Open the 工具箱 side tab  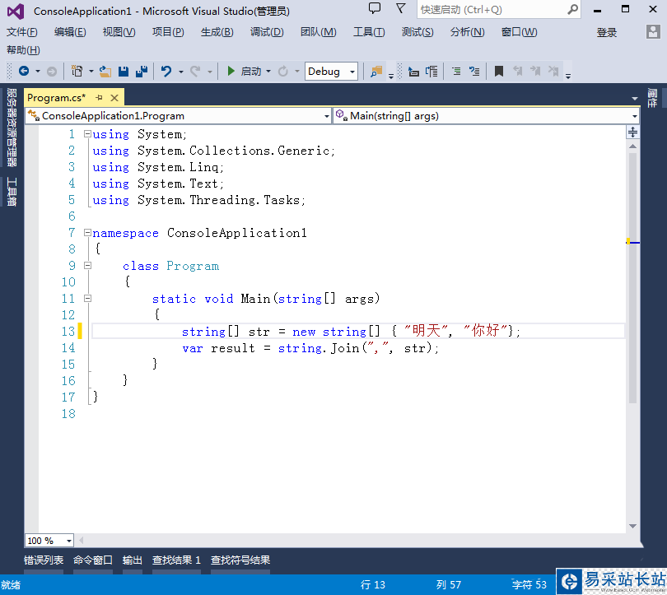tap(12, 192)
